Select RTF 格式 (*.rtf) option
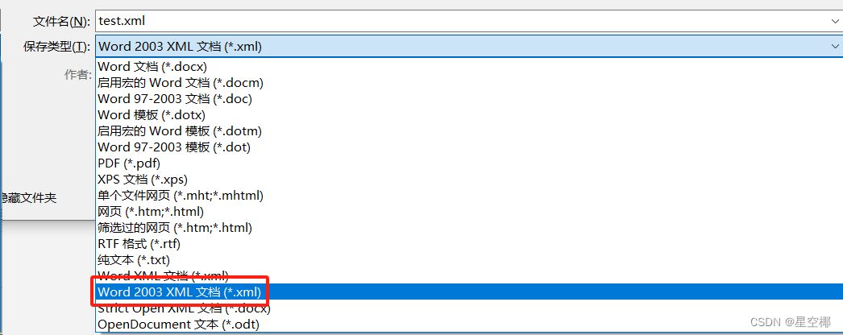The image size is (843, 335). pyautogui.click(x=469, y=244)
